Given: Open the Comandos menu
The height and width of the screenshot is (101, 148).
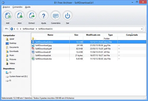Looking at the screenshot, I should [x=17, y=7].
